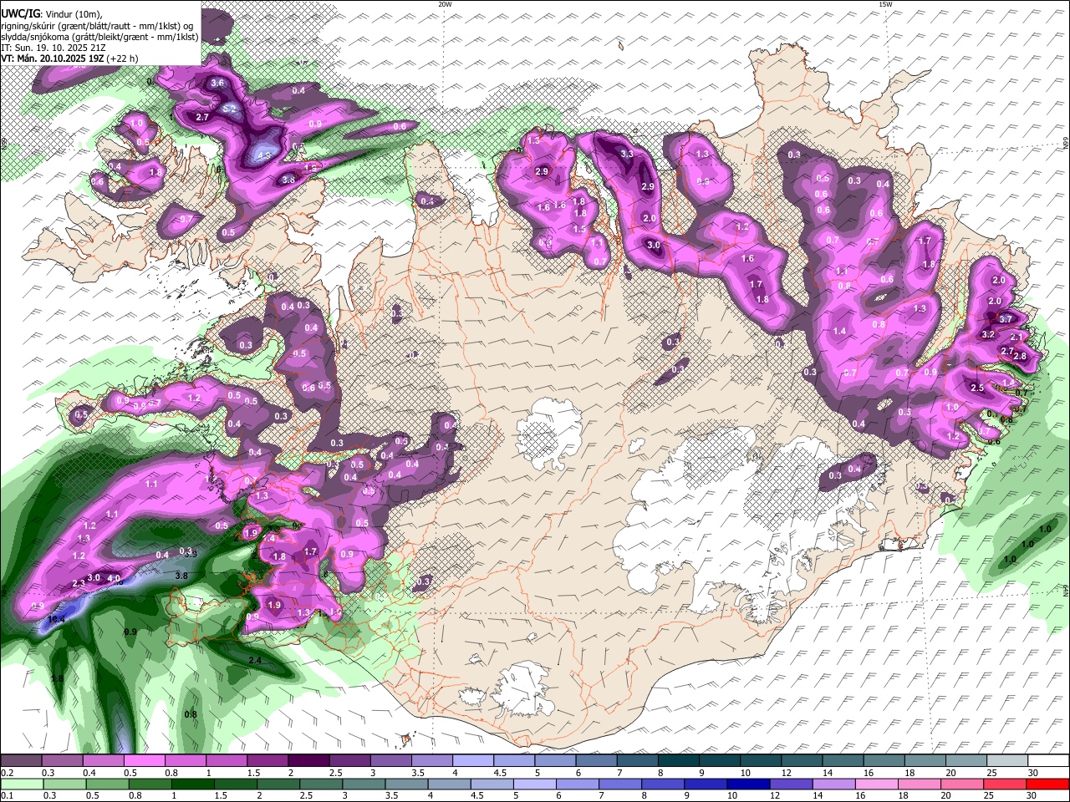Click the 2.8 value on the east coast

(x=1020, y=356)
